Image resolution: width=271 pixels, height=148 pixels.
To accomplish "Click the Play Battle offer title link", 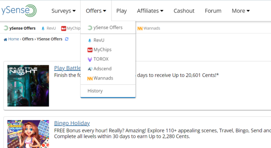I will click(x=67, y=68).
